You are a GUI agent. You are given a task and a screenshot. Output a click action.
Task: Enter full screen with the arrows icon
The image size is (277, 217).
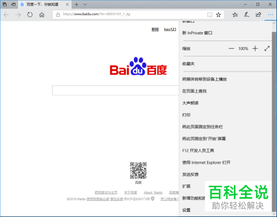tap(267, 49)
